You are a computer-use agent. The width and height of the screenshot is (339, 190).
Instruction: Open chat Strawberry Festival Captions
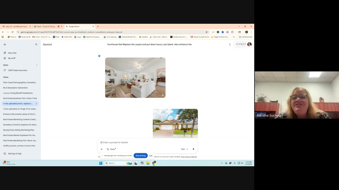click(20, 125)
